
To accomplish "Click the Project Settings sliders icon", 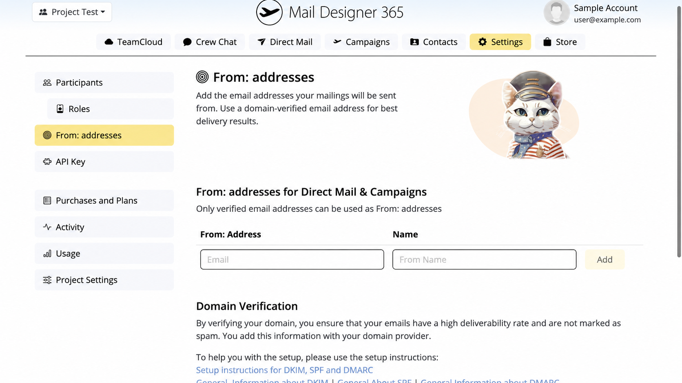I will (x=47, y=280).
